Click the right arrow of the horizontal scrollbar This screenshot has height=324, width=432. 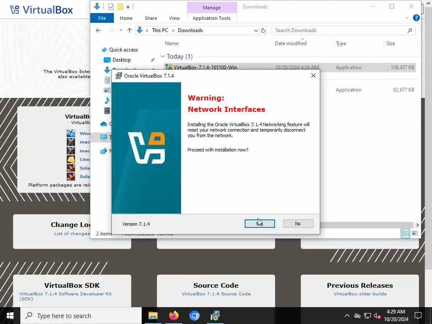(x=417, y=225)
